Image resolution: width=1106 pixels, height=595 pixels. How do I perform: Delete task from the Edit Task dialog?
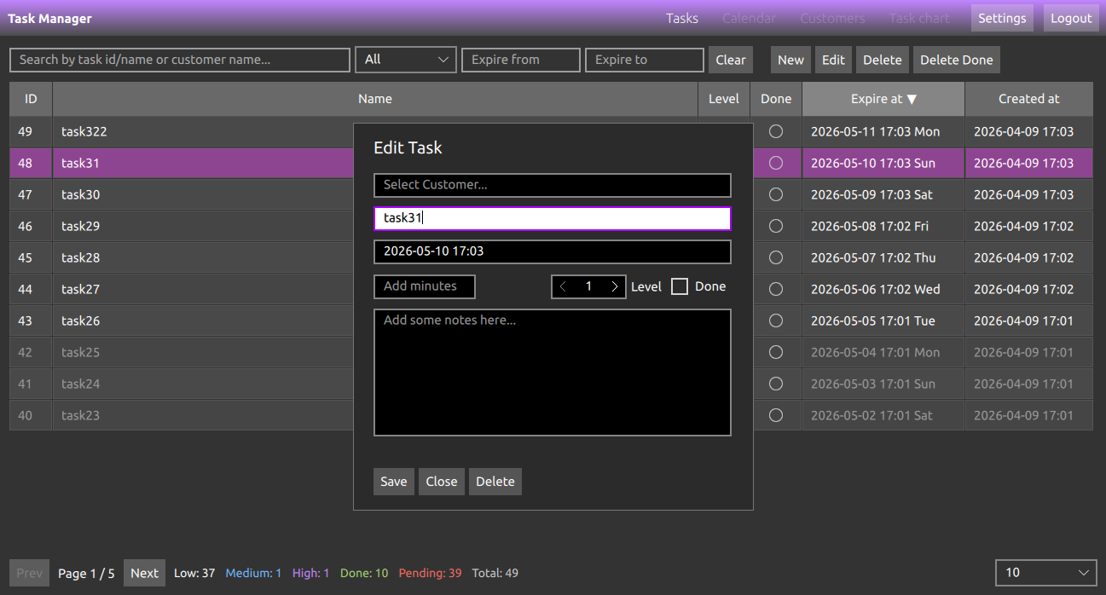click(495, 482)
